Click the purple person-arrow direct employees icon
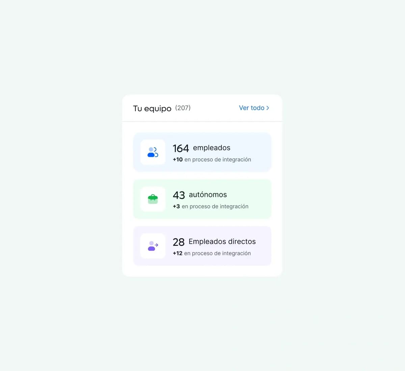Viewport: 405px width, 371px height. click(153, 246)
